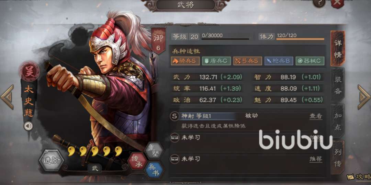Screen dimensions: 371x185
Task: Click the 体力 stamina progress bar
Action: coord(300,39)
